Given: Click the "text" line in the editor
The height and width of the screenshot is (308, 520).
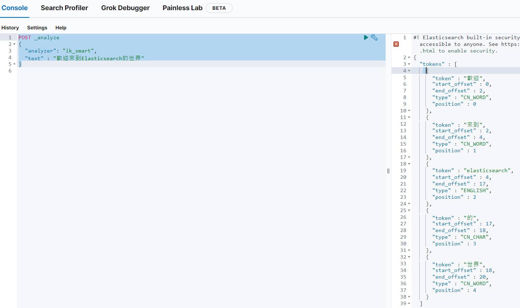Looking at the screenshot, I should pyautogui.click(x=84, y=58).
